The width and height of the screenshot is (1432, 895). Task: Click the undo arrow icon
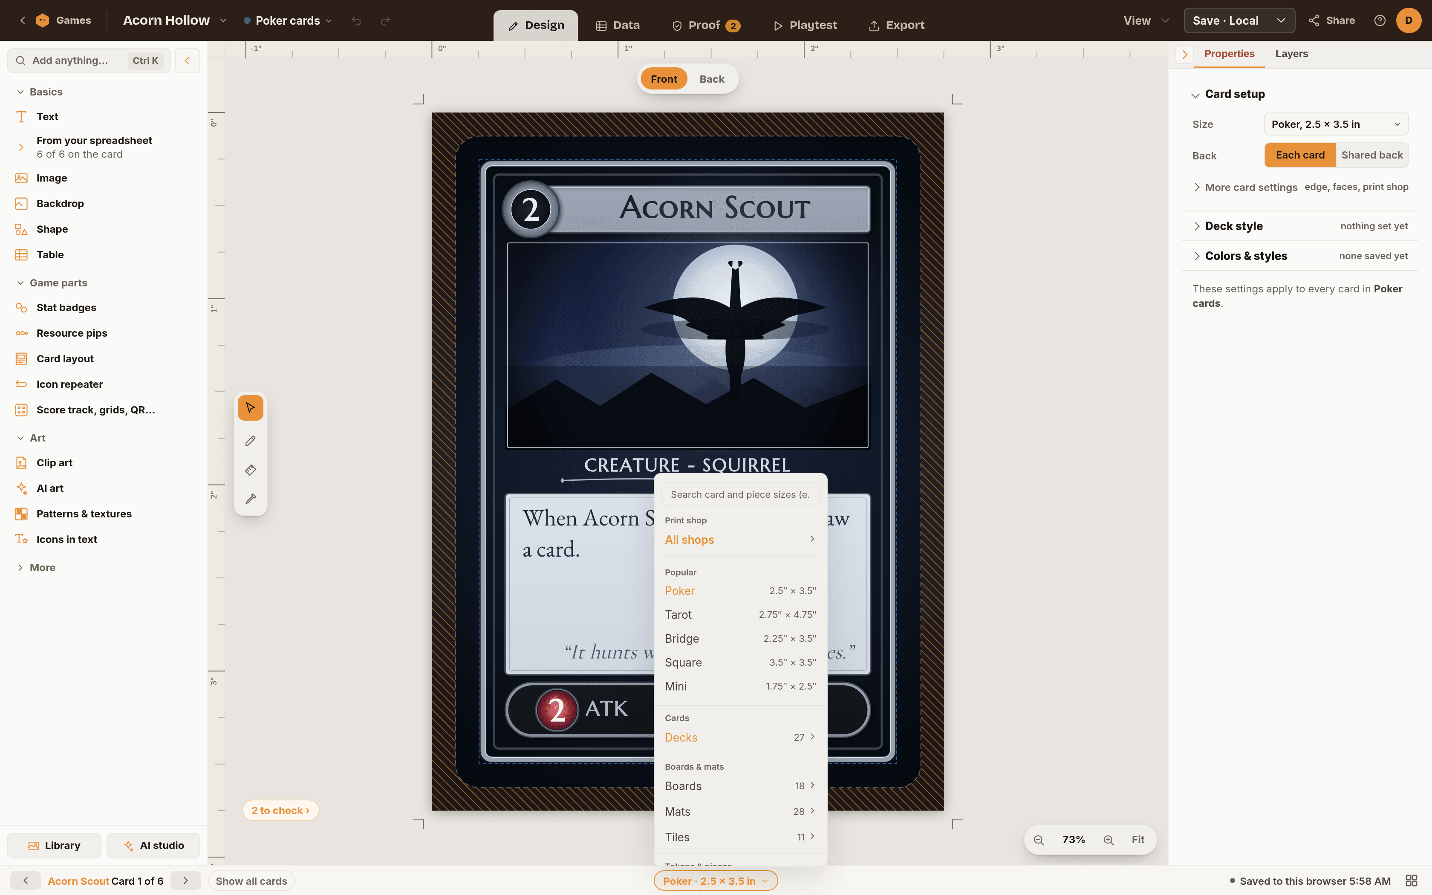[x=356, y=21]
